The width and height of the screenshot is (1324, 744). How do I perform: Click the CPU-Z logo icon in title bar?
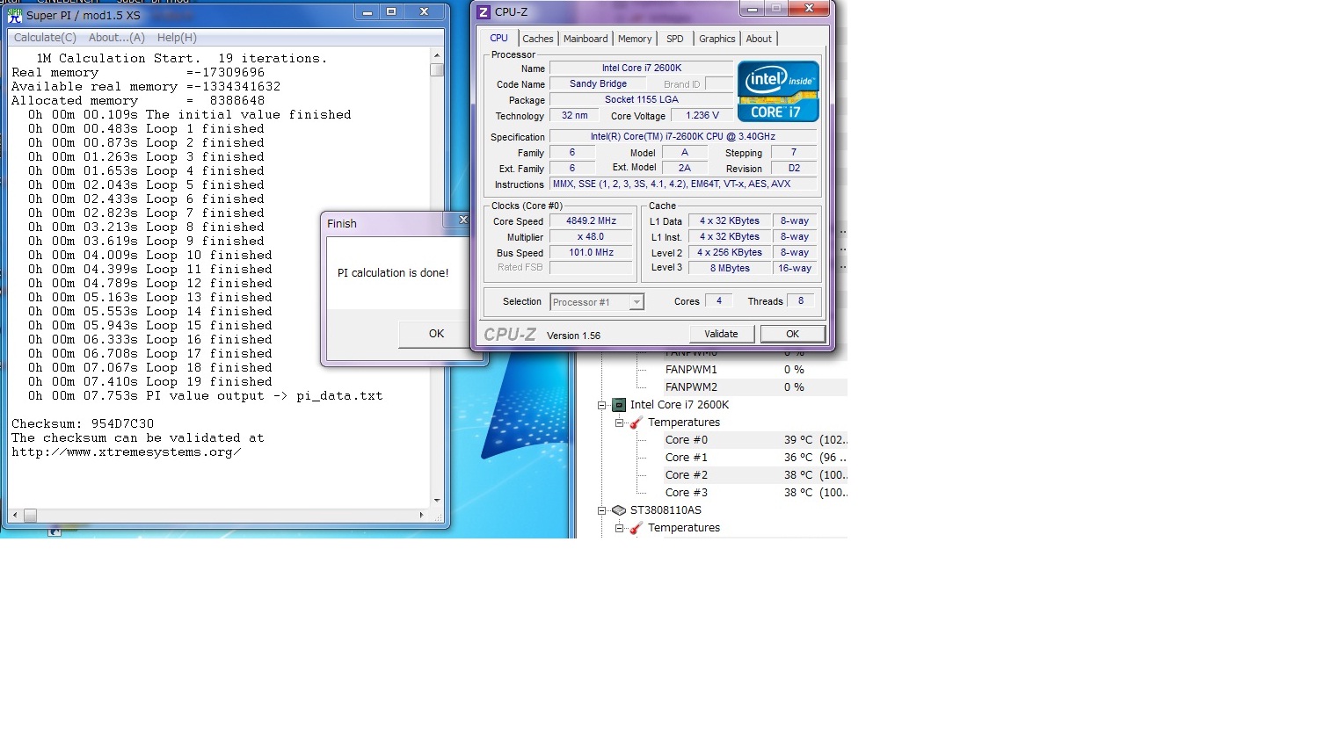pos(484,12)
